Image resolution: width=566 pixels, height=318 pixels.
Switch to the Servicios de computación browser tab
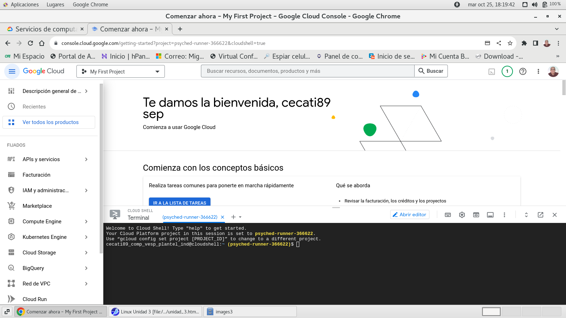[46, 29]
